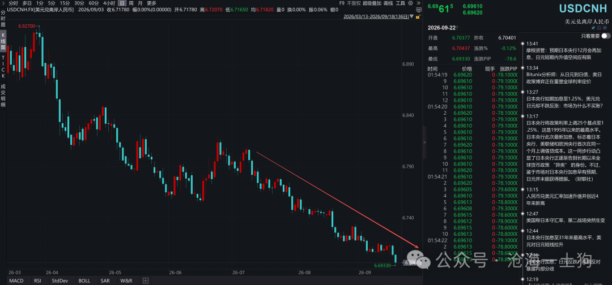The width and height of the screenshot is (612, 285).
Task: Click the plus add-to-watchlist icon
Action: (605, 28)
